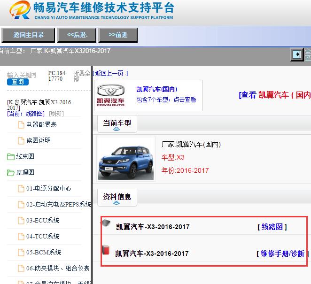Click the 返回主目录 button
Viewport: 311px width, 284px height.
pos(28,35)
